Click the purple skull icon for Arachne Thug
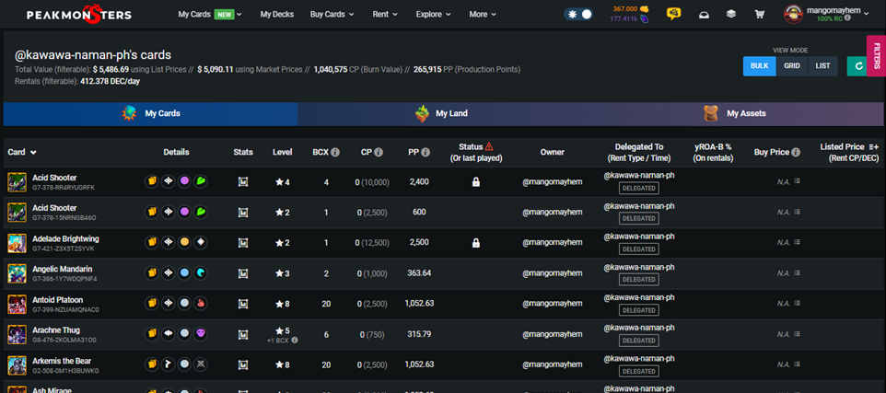Image resolution: width=886 pixels, height=393 pixels. point(201,334)
